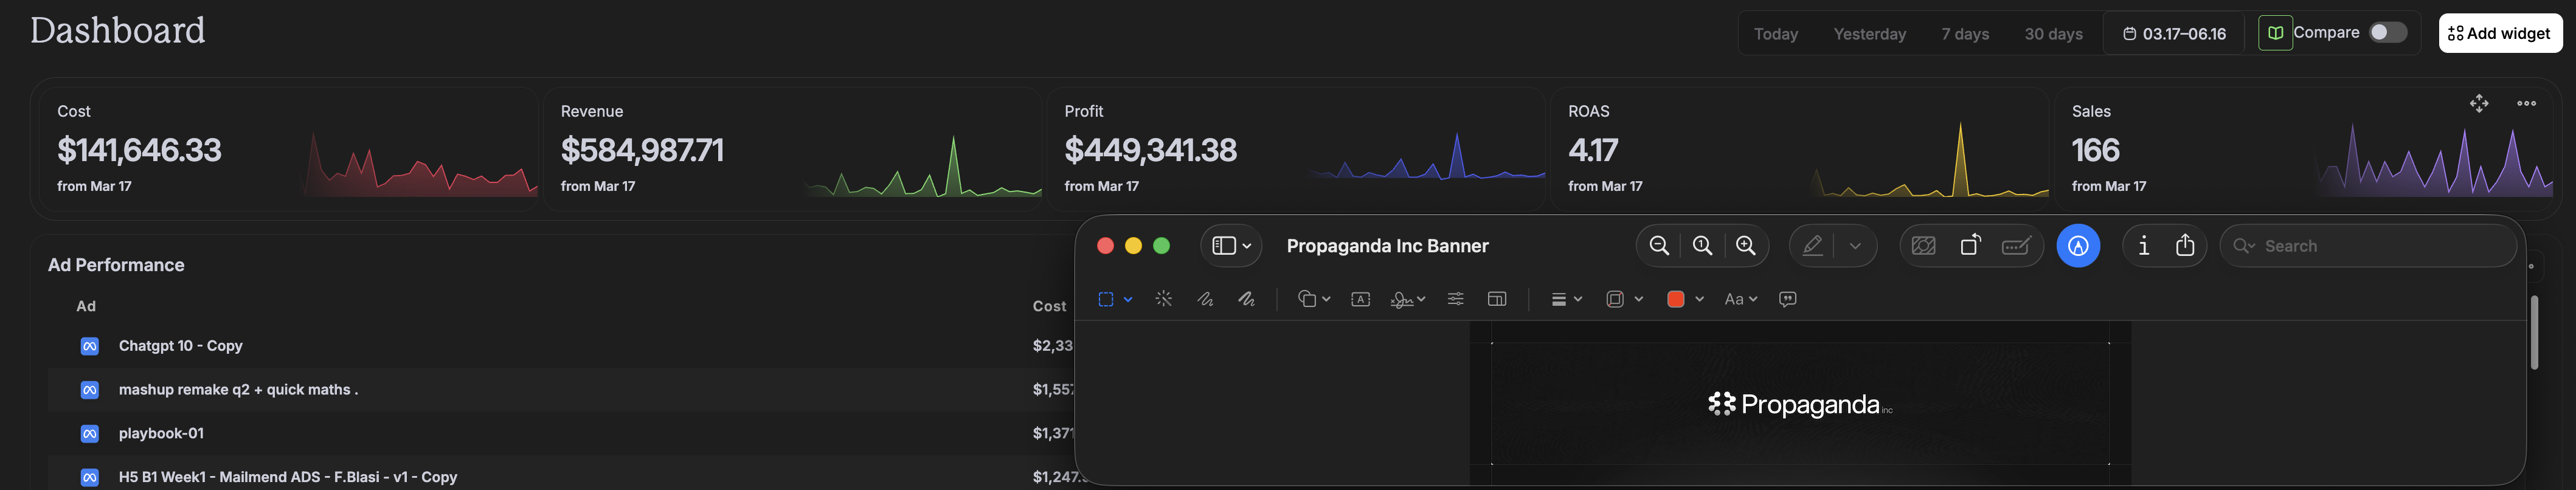Click the Dashboard page title
This screenshot has width=2576, height=490.
tap(118, 31)
